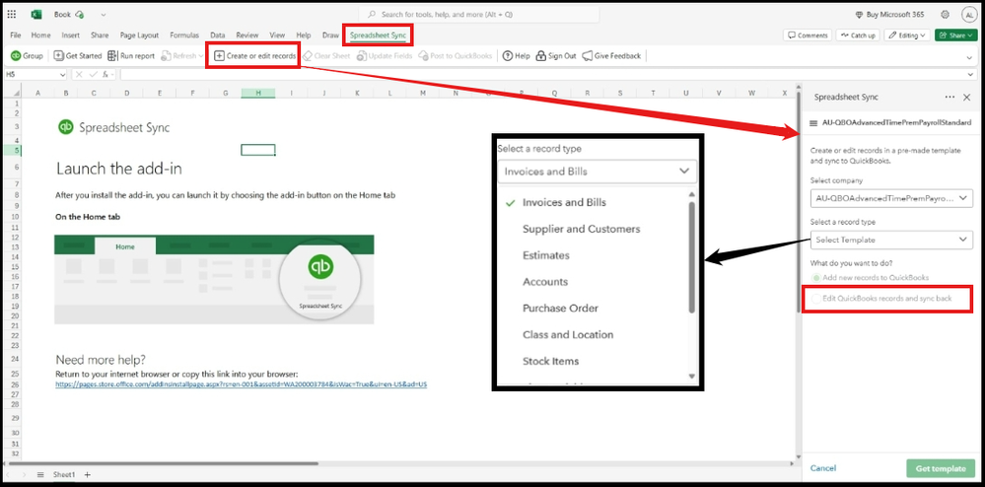985x487 pixels.
Task: Open the QuickBooks Group ribbon button
Action: 27,56
